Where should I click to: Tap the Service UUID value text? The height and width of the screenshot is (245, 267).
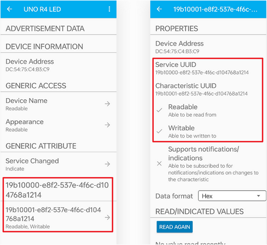[x=202, y=72]
